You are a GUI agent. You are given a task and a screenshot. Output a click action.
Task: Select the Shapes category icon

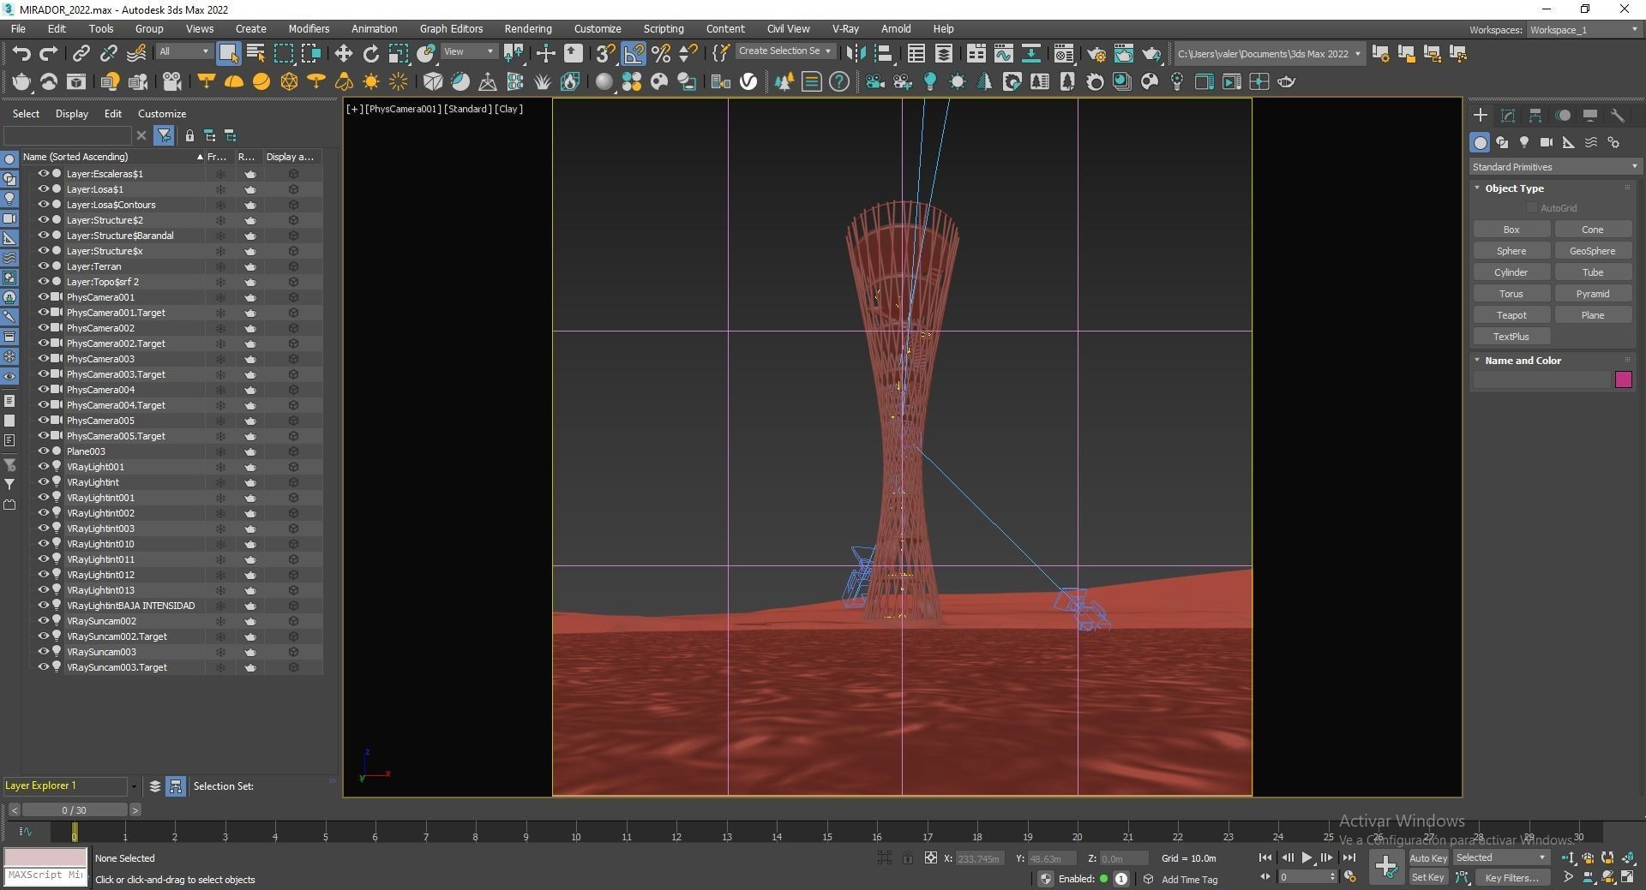click(x=1502, y=142)
